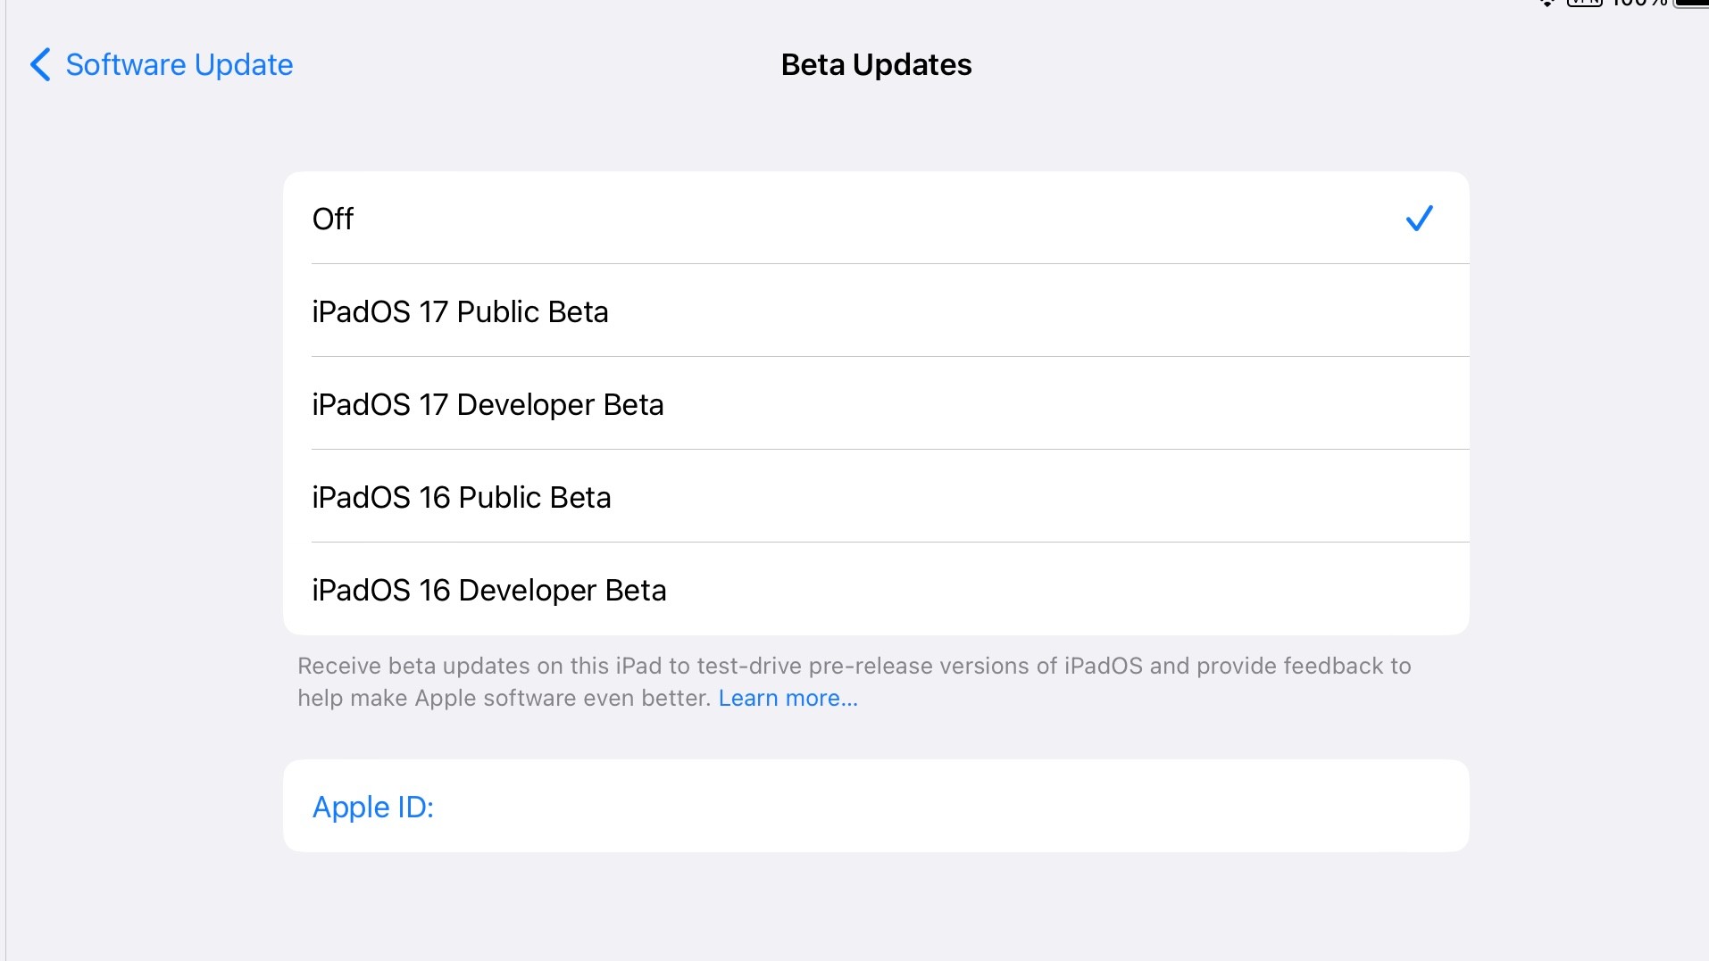The image size is (1709, 961).
Task: Tap the Beta Updates page title
Action: (876, 64)
